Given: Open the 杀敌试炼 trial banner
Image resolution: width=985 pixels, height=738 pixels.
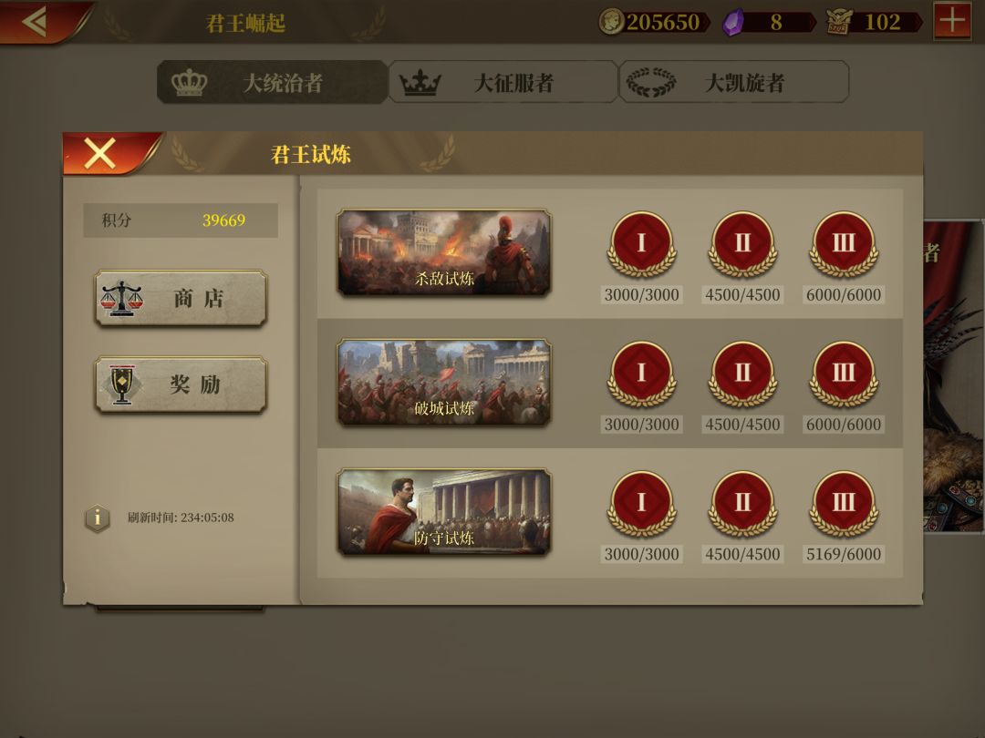Looking at the screenshot, I should tap(444, 252).
